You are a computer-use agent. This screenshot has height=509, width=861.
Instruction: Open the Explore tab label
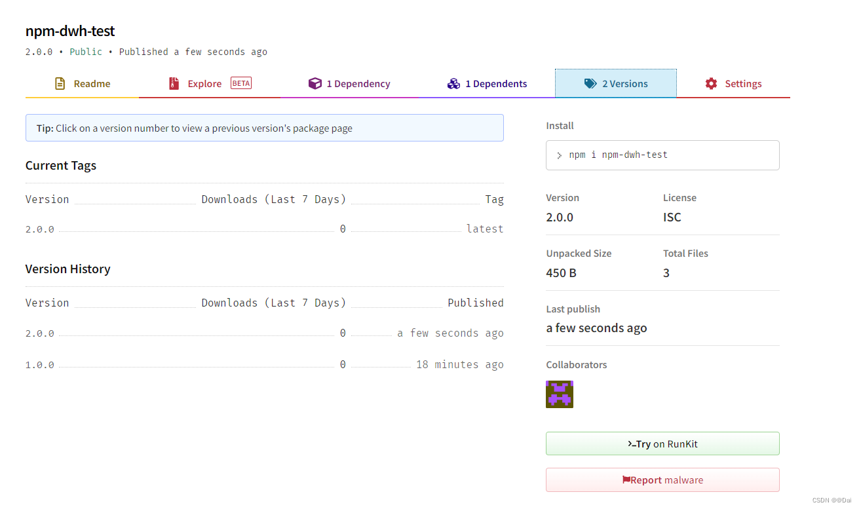[x=204, y=84]
